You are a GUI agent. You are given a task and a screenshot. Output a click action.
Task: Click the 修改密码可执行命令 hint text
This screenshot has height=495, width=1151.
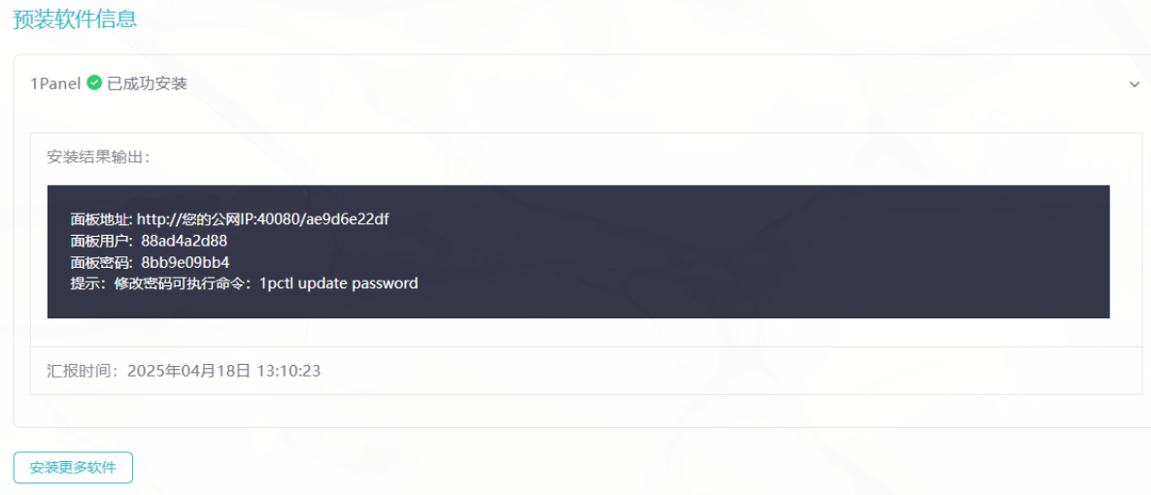pyautogui.click(x=182, y=283)
